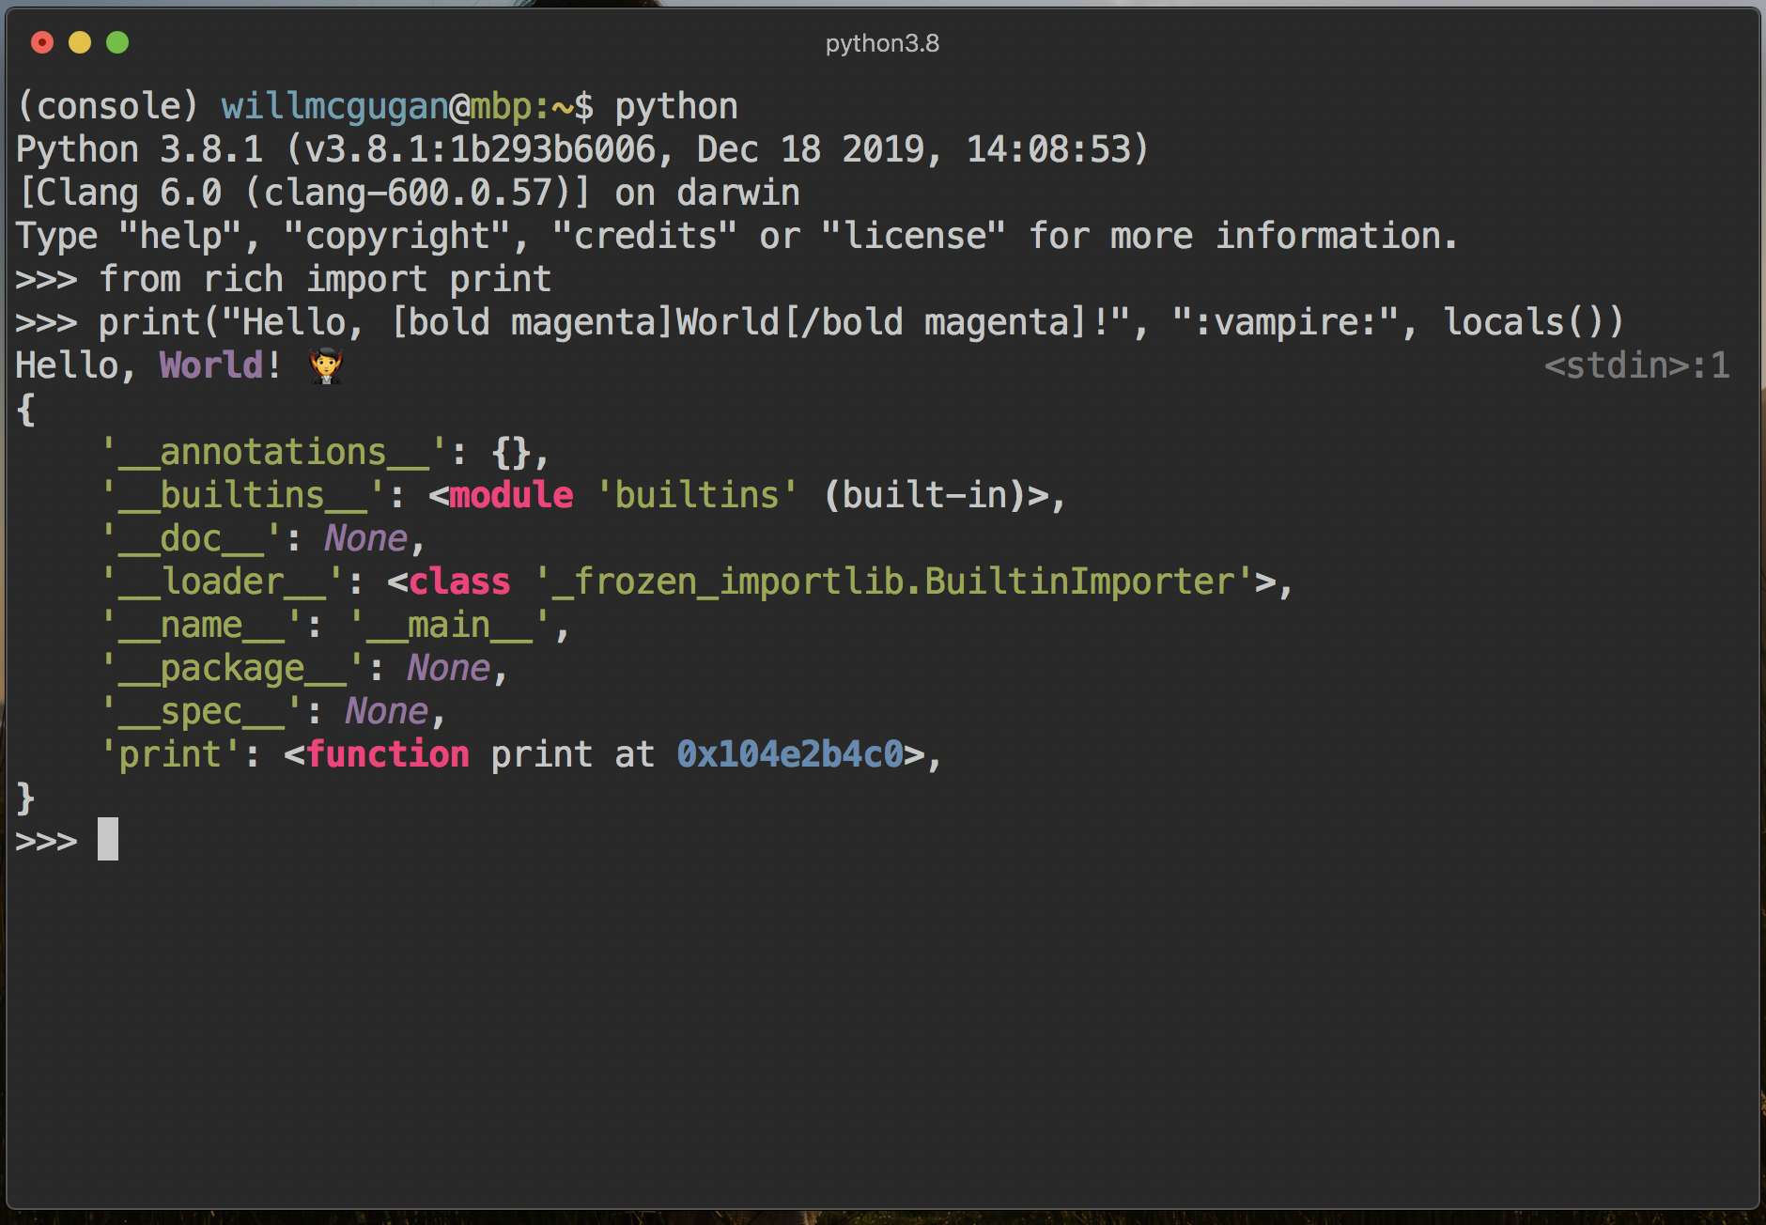1766x1225 pixels.
Task: Click 'Python 3.8.1' version text
Action: 140,149
